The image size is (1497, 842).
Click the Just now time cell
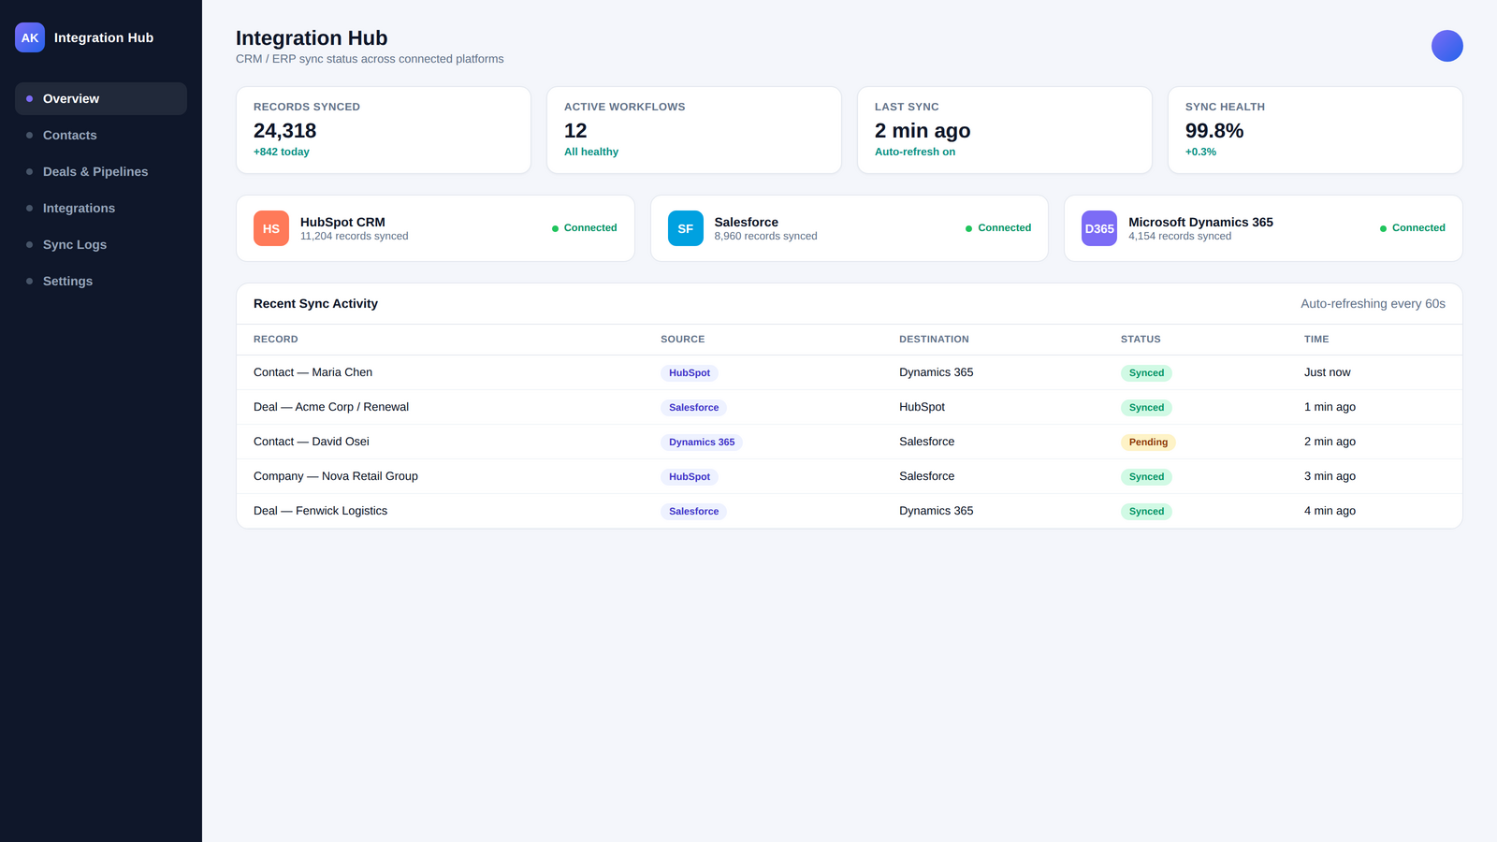click(1327, 372)
